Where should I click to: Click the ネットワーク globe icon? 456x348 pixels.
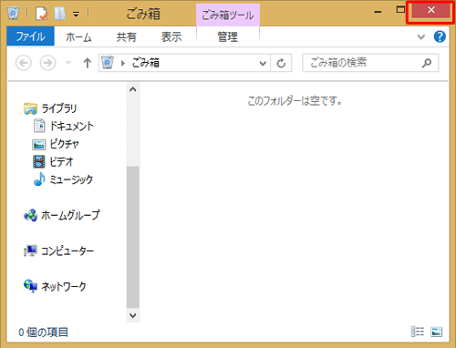point(30,286)
